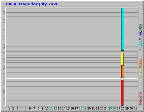Select the green Hits bar for day 28
The width and height of the screenshot is (144, 112).
(121, 29)
